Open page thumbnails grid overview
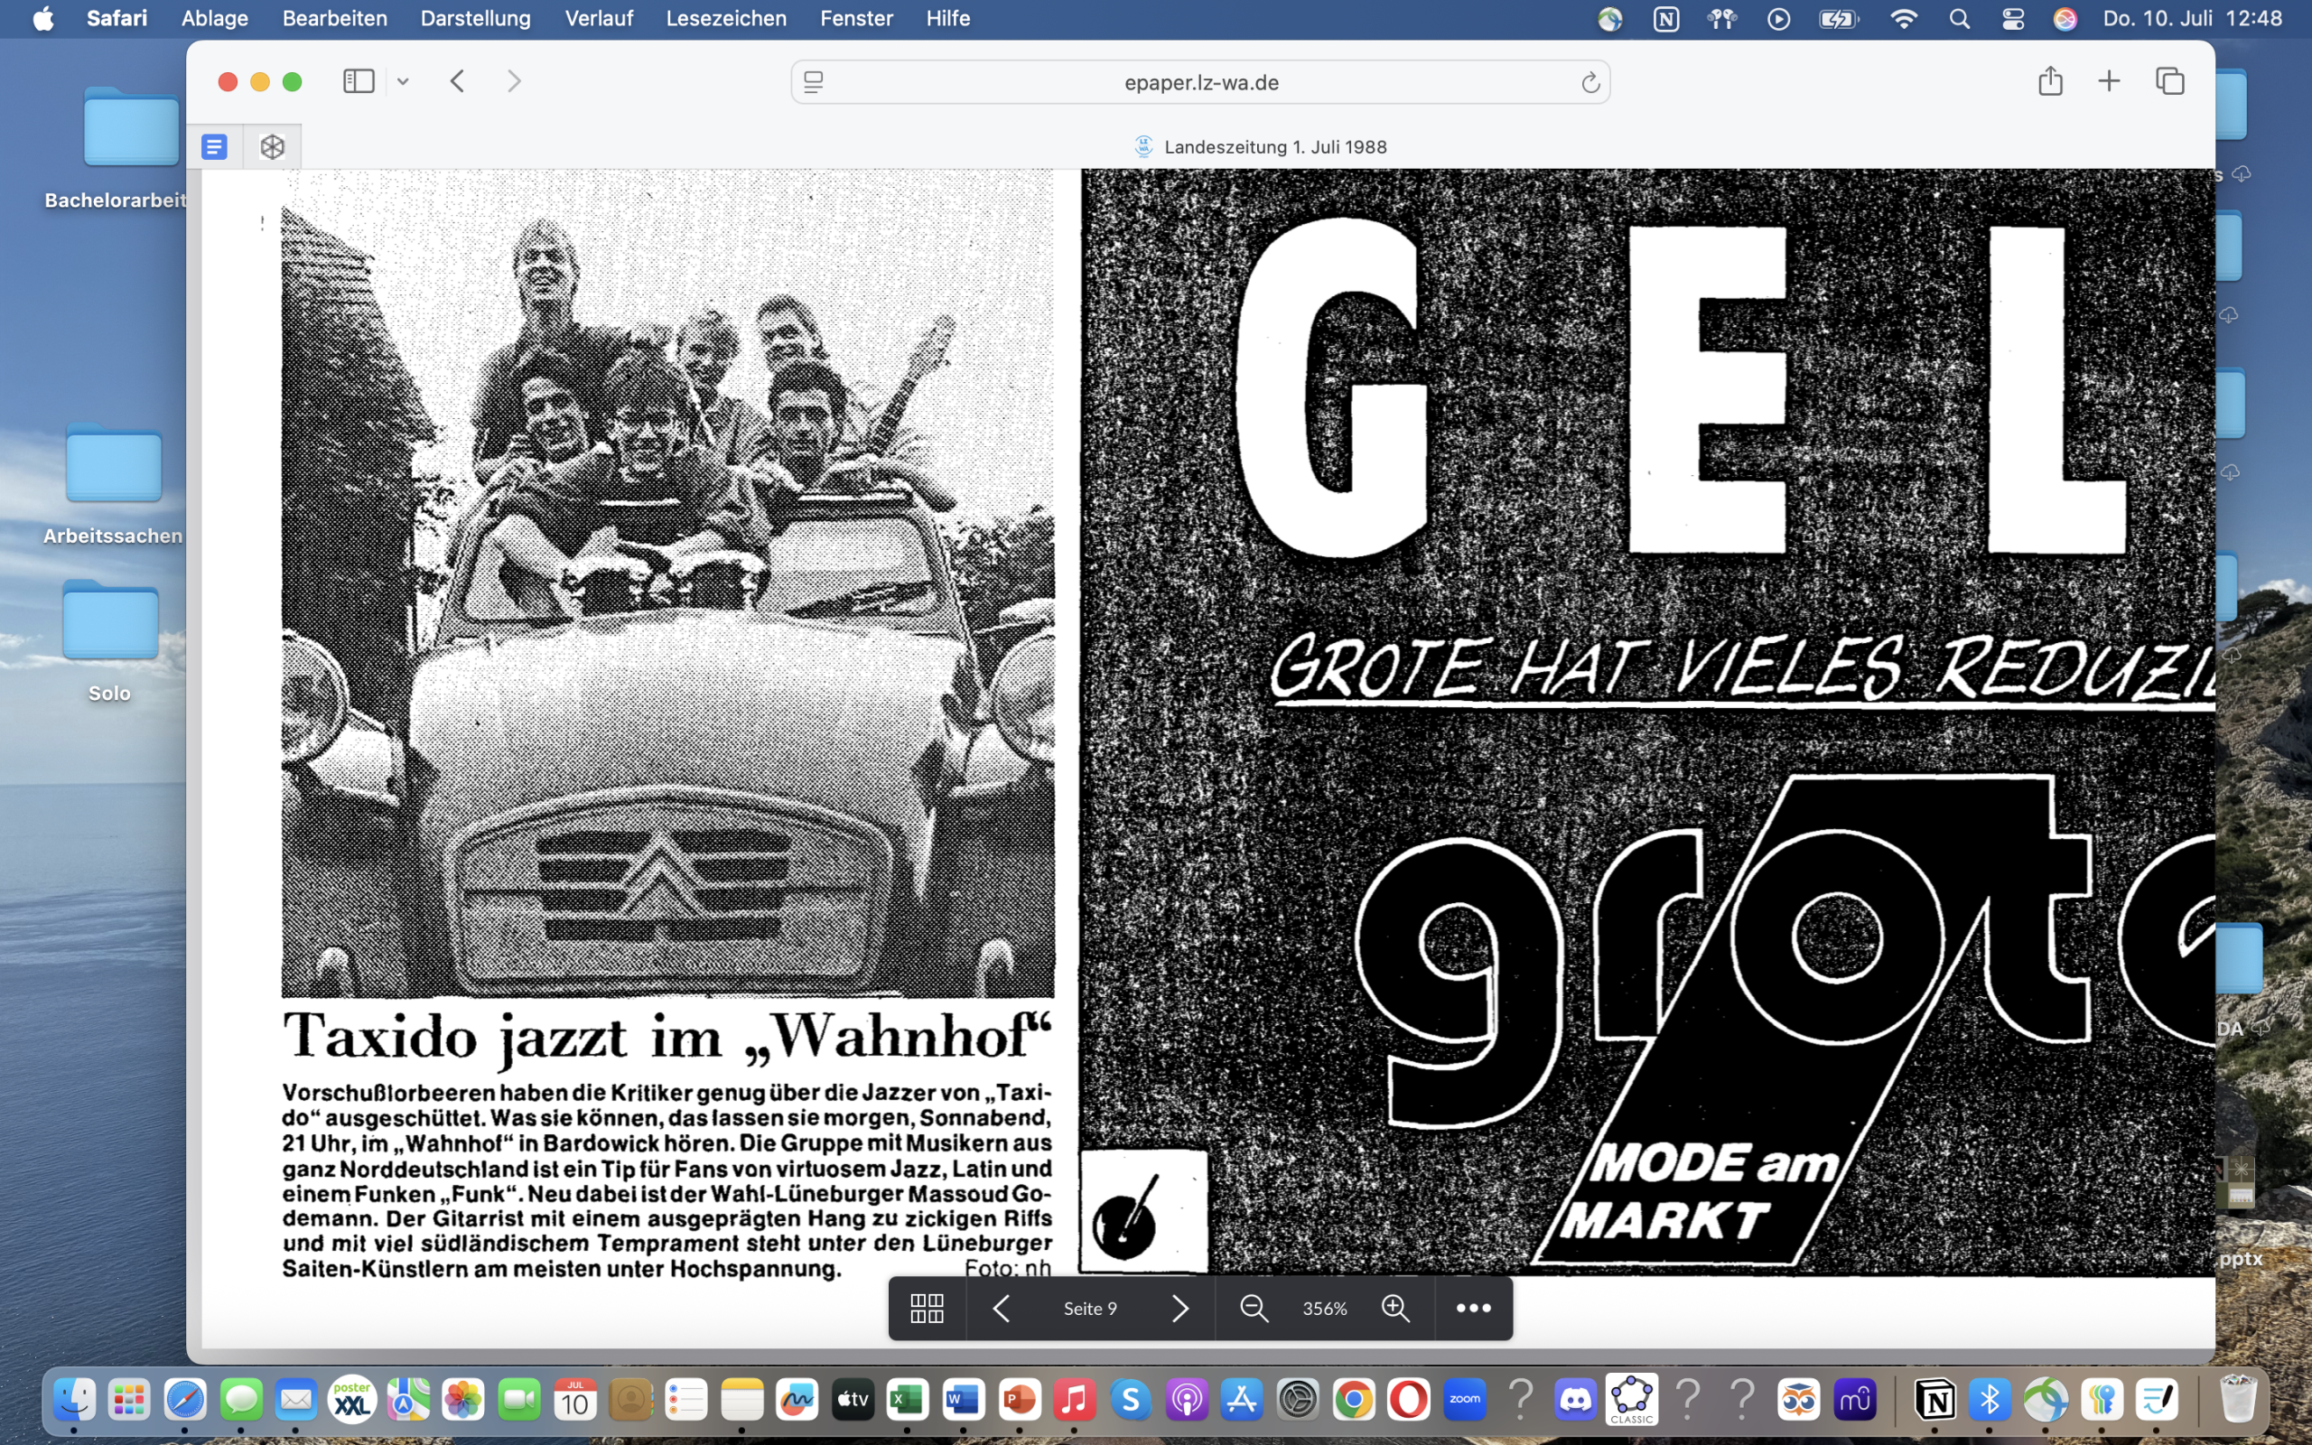 (927, 1309)
